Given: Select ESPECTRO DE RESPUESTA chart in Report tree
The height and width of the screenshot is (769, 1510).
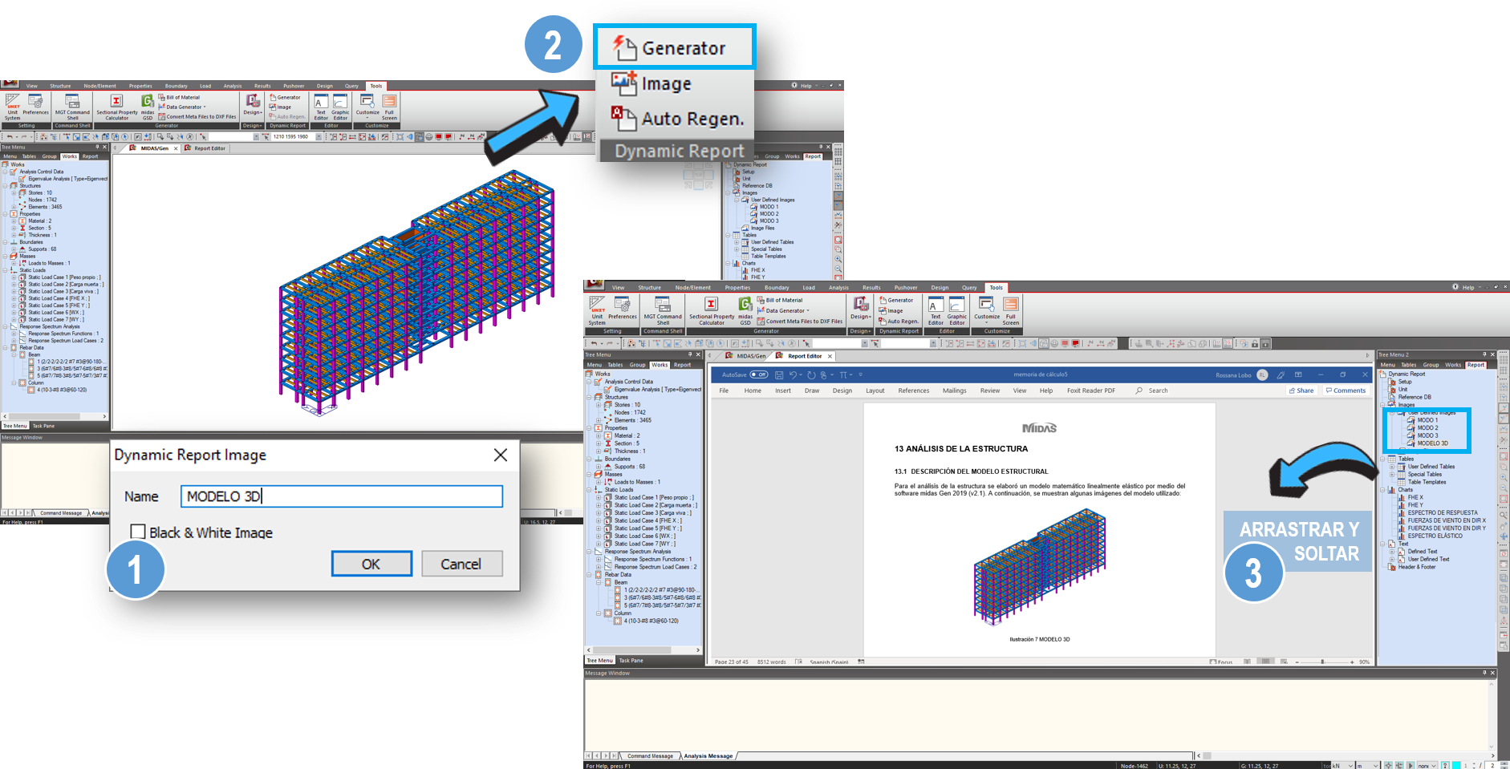Looking at the screenshot, I should pos(1442,512).
